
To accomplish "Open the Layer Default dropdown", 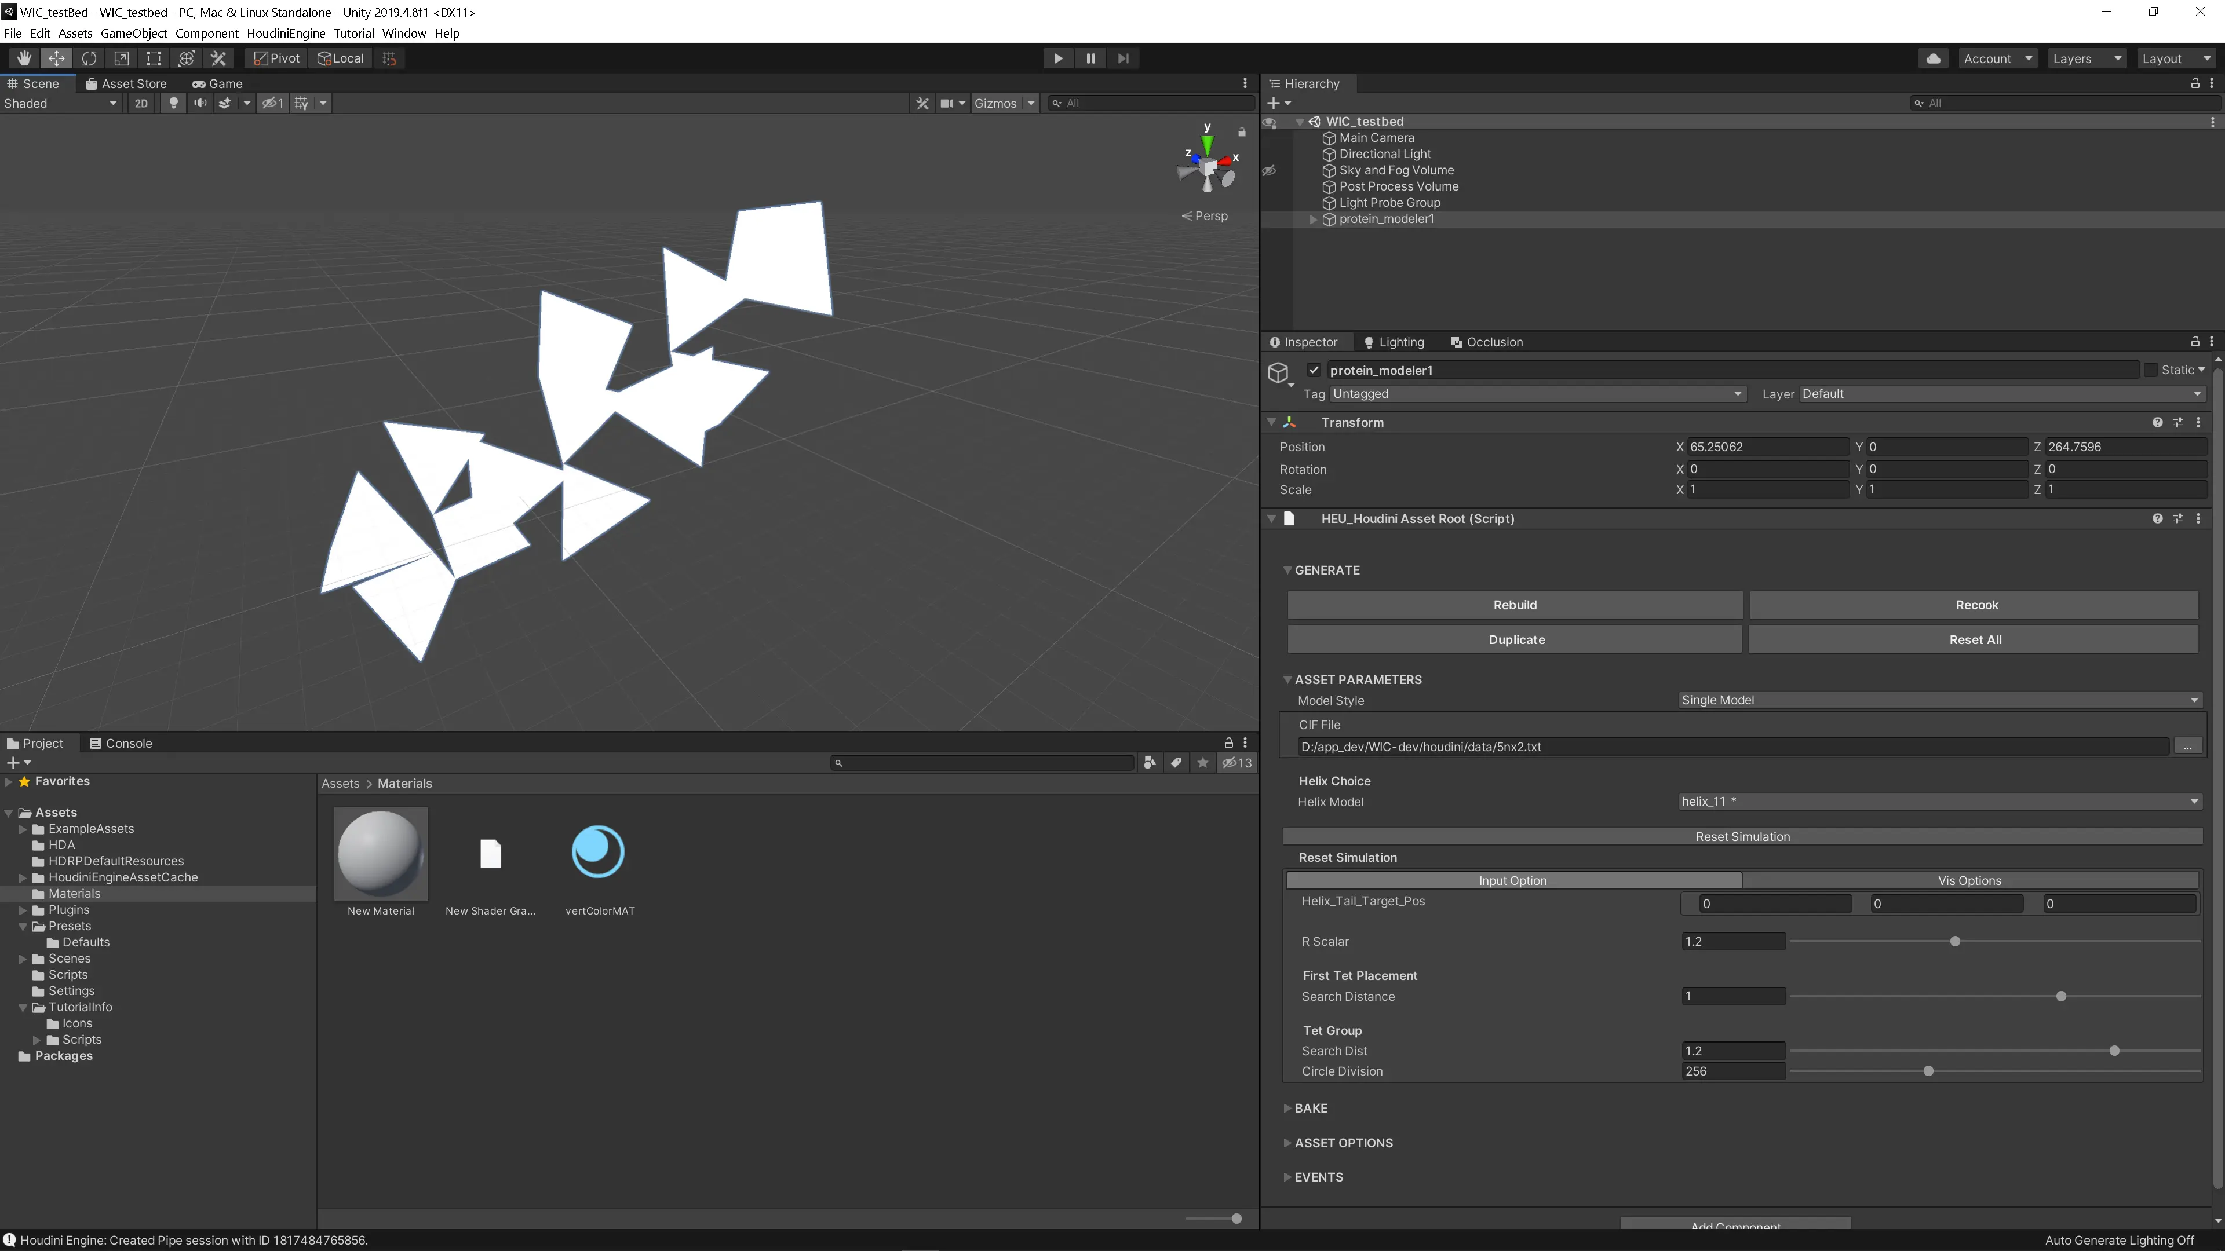I will (2002, 394).
